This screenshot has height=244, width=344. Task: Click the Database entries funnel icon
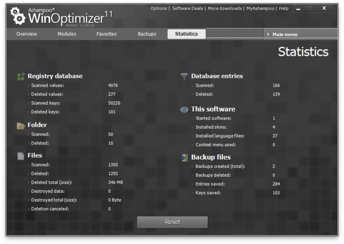pos(184,77)
